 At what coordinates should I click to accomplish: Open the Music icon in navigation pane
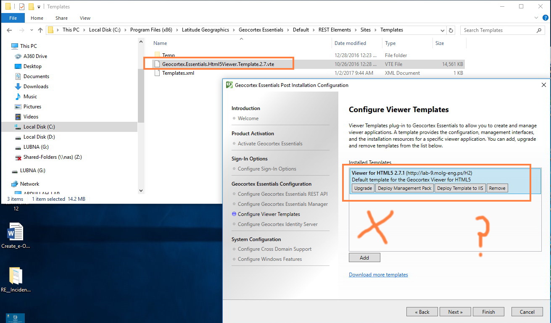click(x=18, y=97)
